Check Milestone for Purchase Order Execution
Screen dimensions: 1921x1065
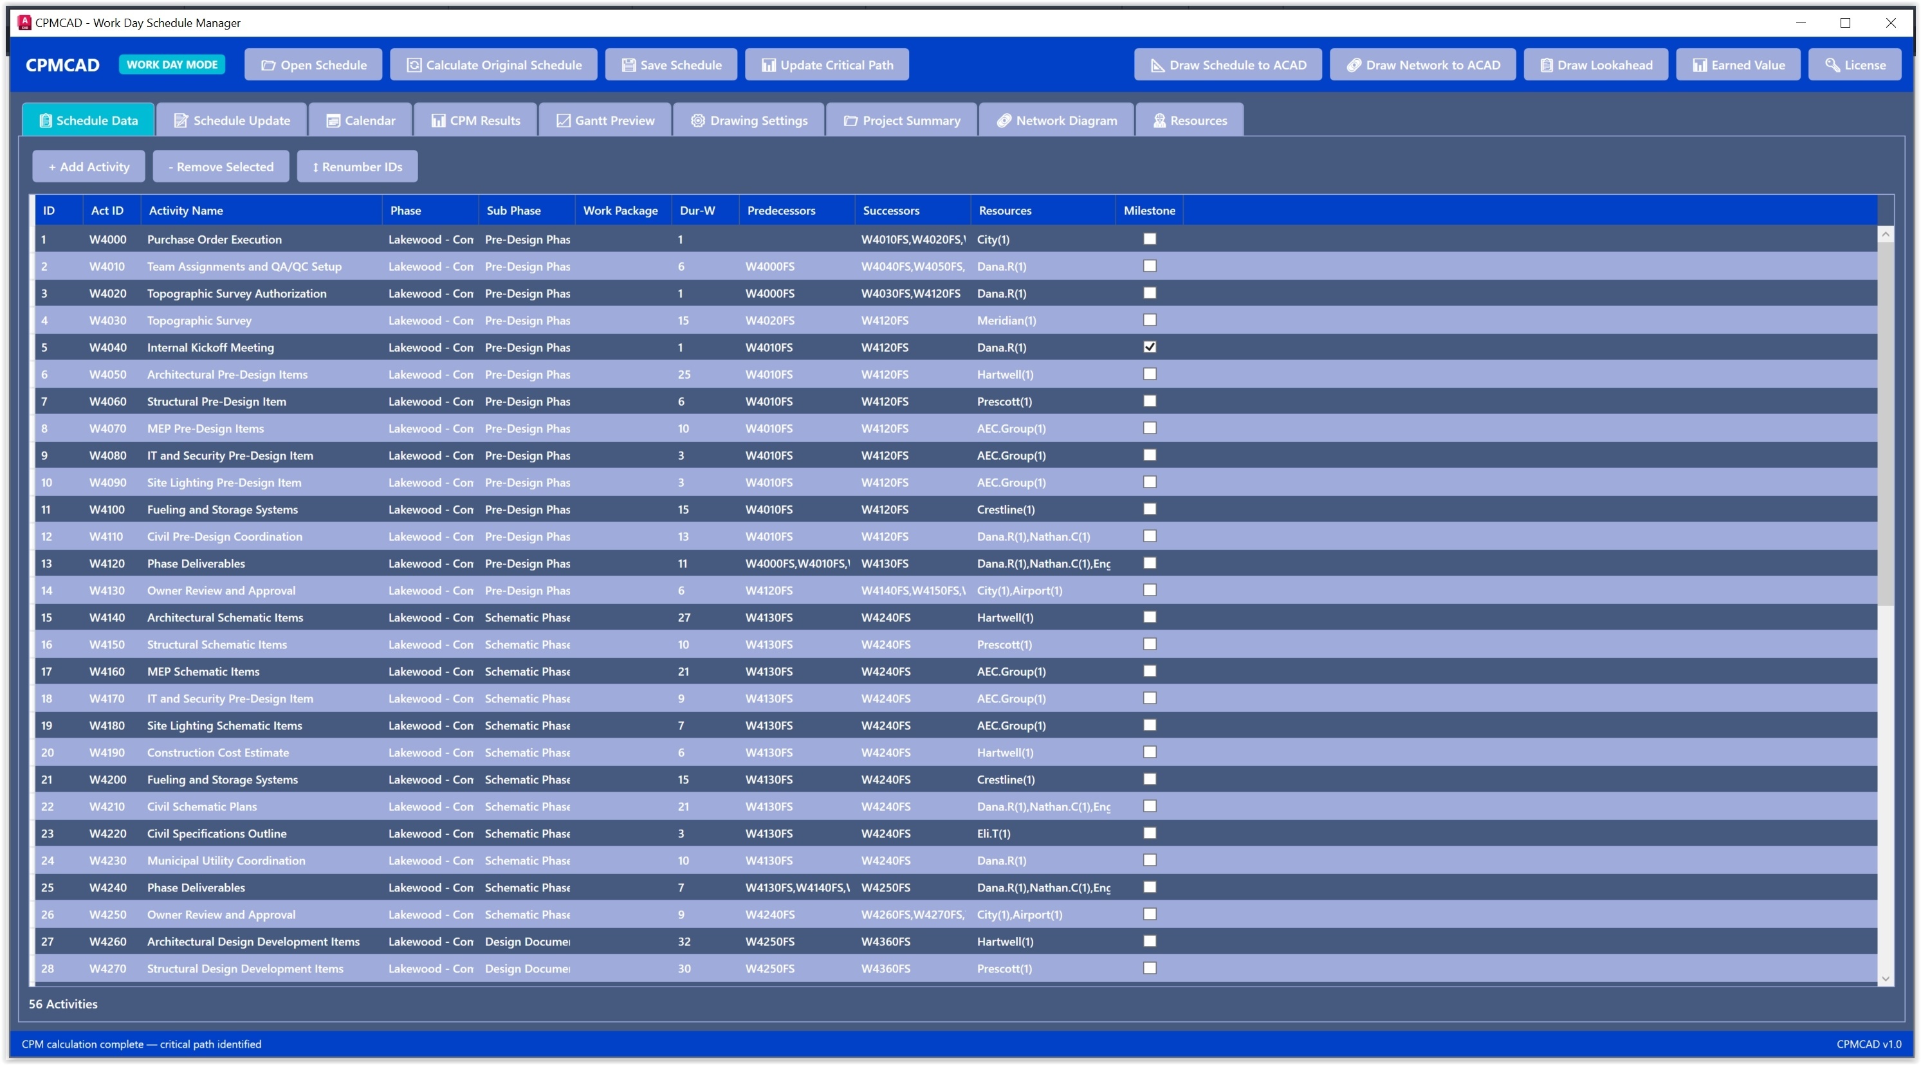pos(1149,239)
